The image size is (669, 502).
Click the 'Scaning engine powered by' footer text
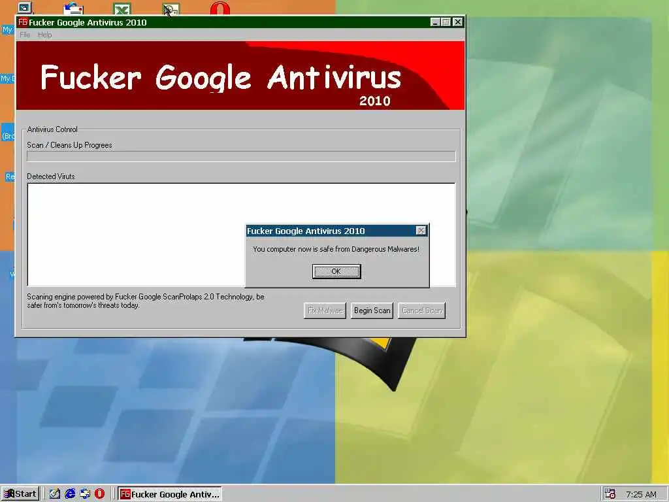pyautogui.click(x=146, y=301)
